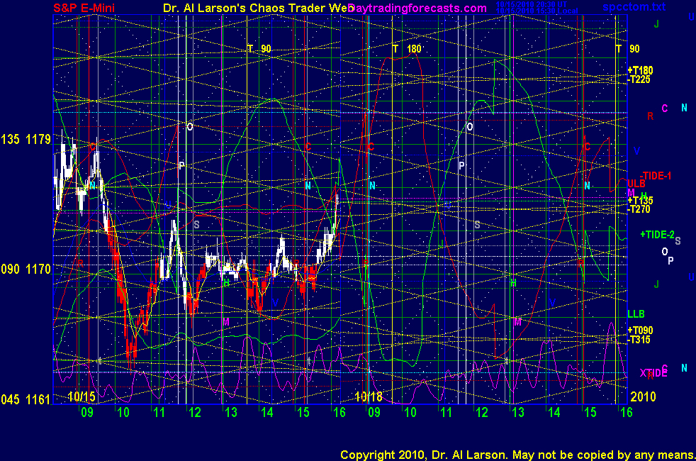Select the "10/15" date label
Screen dimensions: 696x461
(x=82, y=396)
